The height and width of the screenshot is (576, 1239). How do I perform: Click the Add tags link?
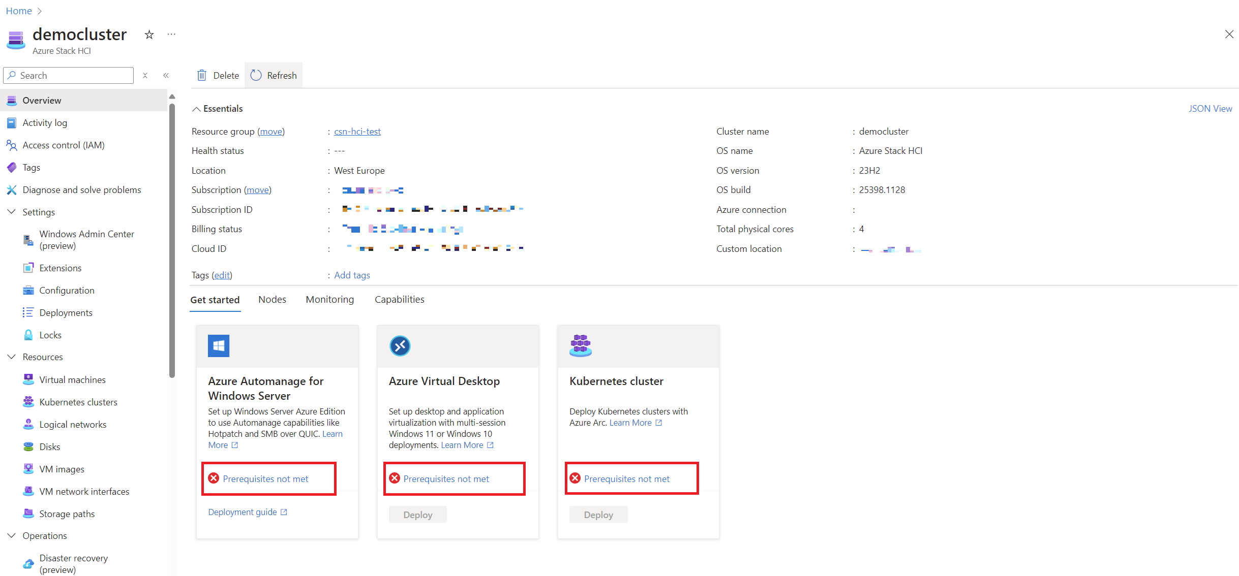tap(352, 275)
